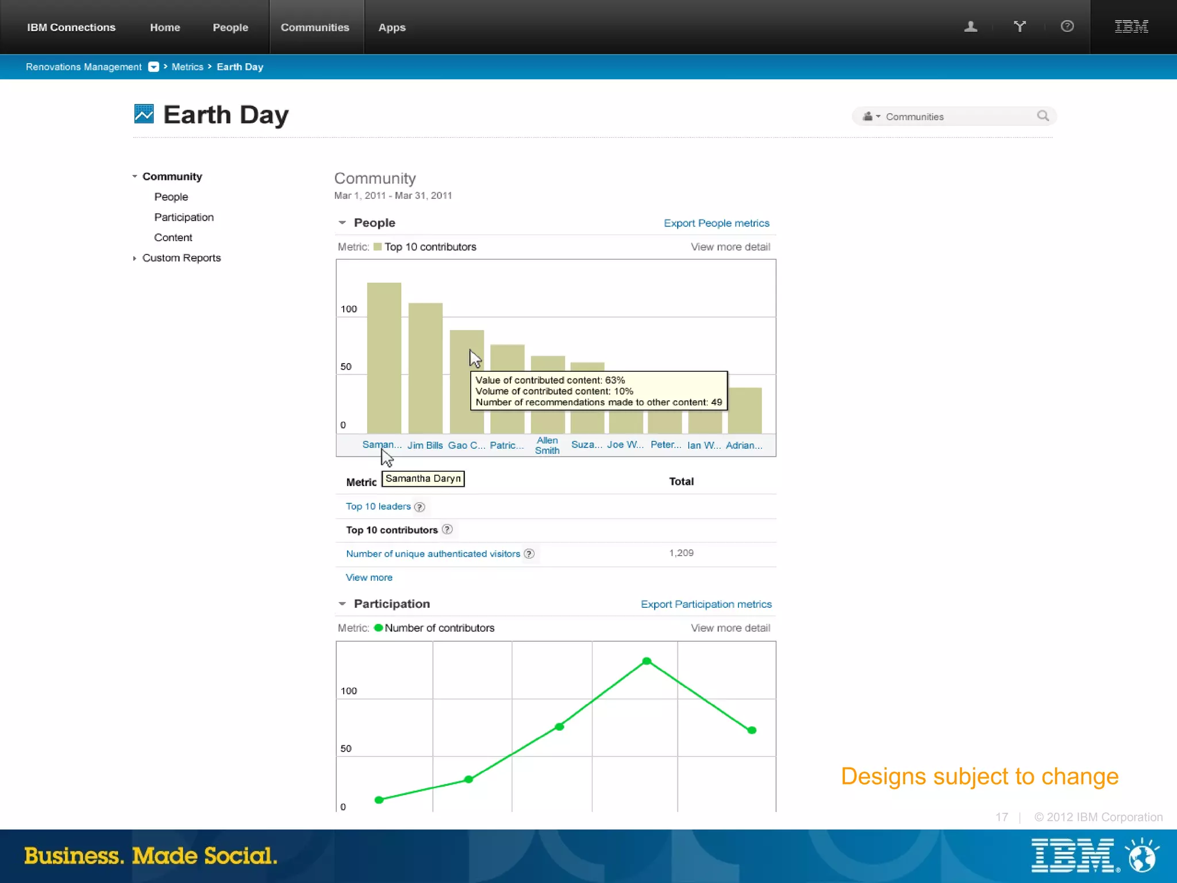
Task: Click the View more link
Action: 369,577
